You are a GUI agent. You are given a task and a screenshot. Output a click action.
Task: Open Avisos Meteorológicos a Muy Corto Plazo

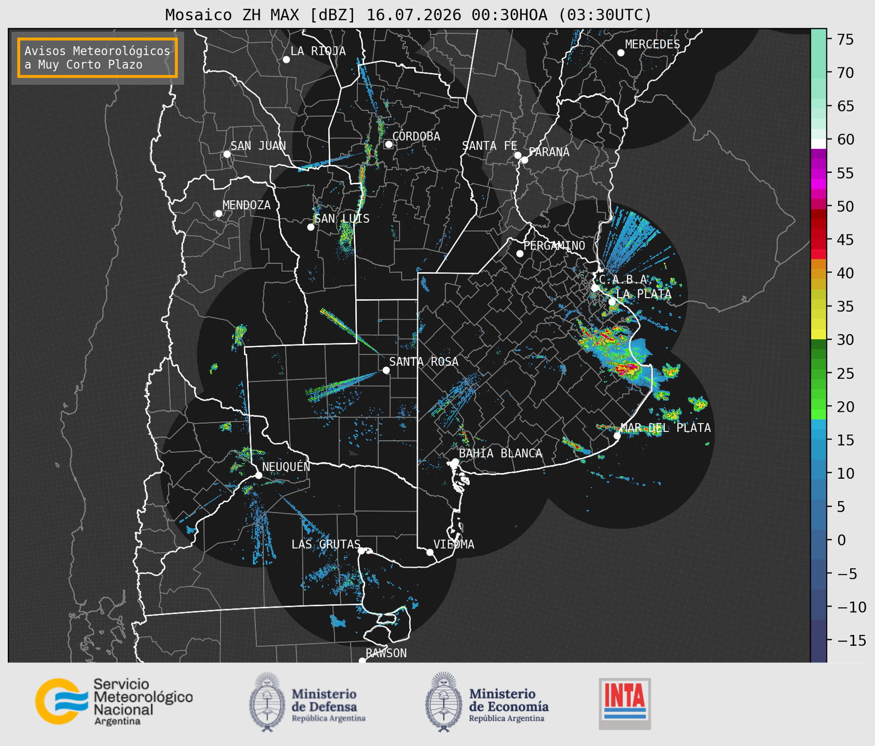[x=98, y=58]
